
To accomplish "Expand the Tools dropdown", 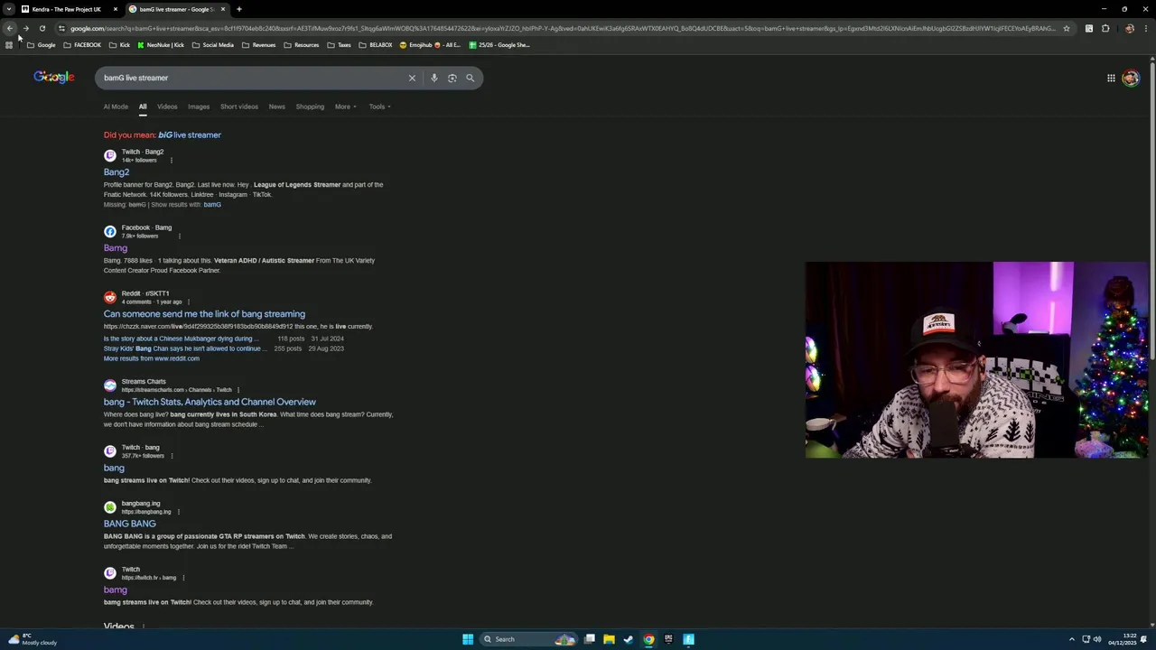I will coord(379,107).
